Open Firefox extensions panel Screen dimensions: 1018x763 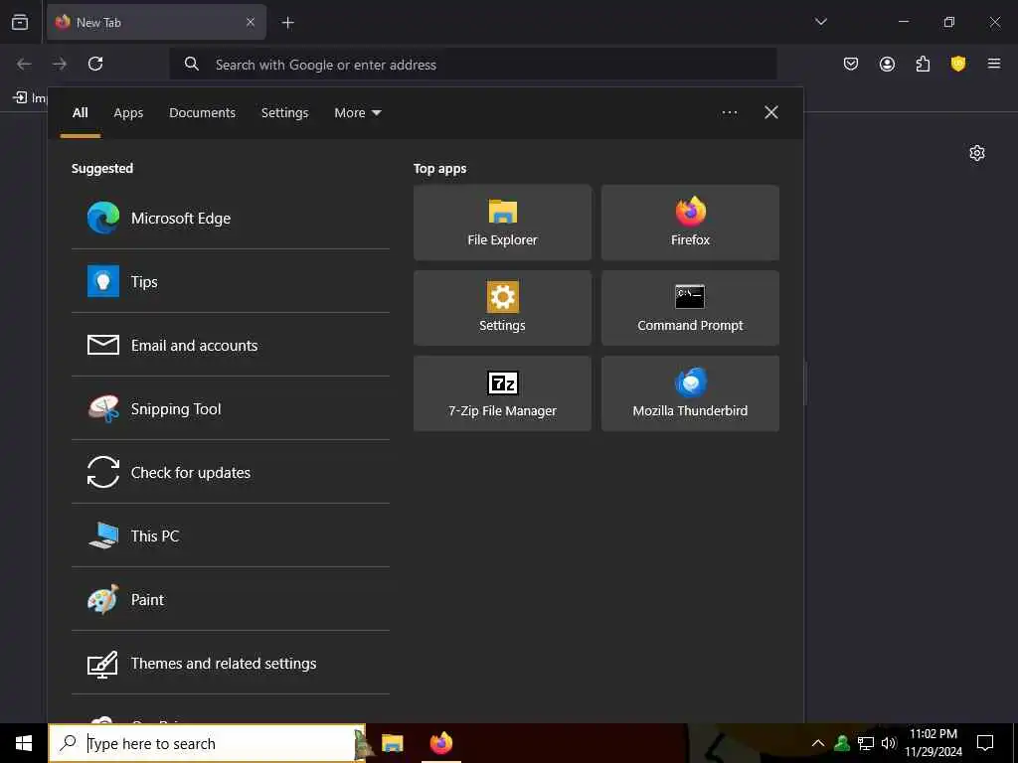click(923, 64)
